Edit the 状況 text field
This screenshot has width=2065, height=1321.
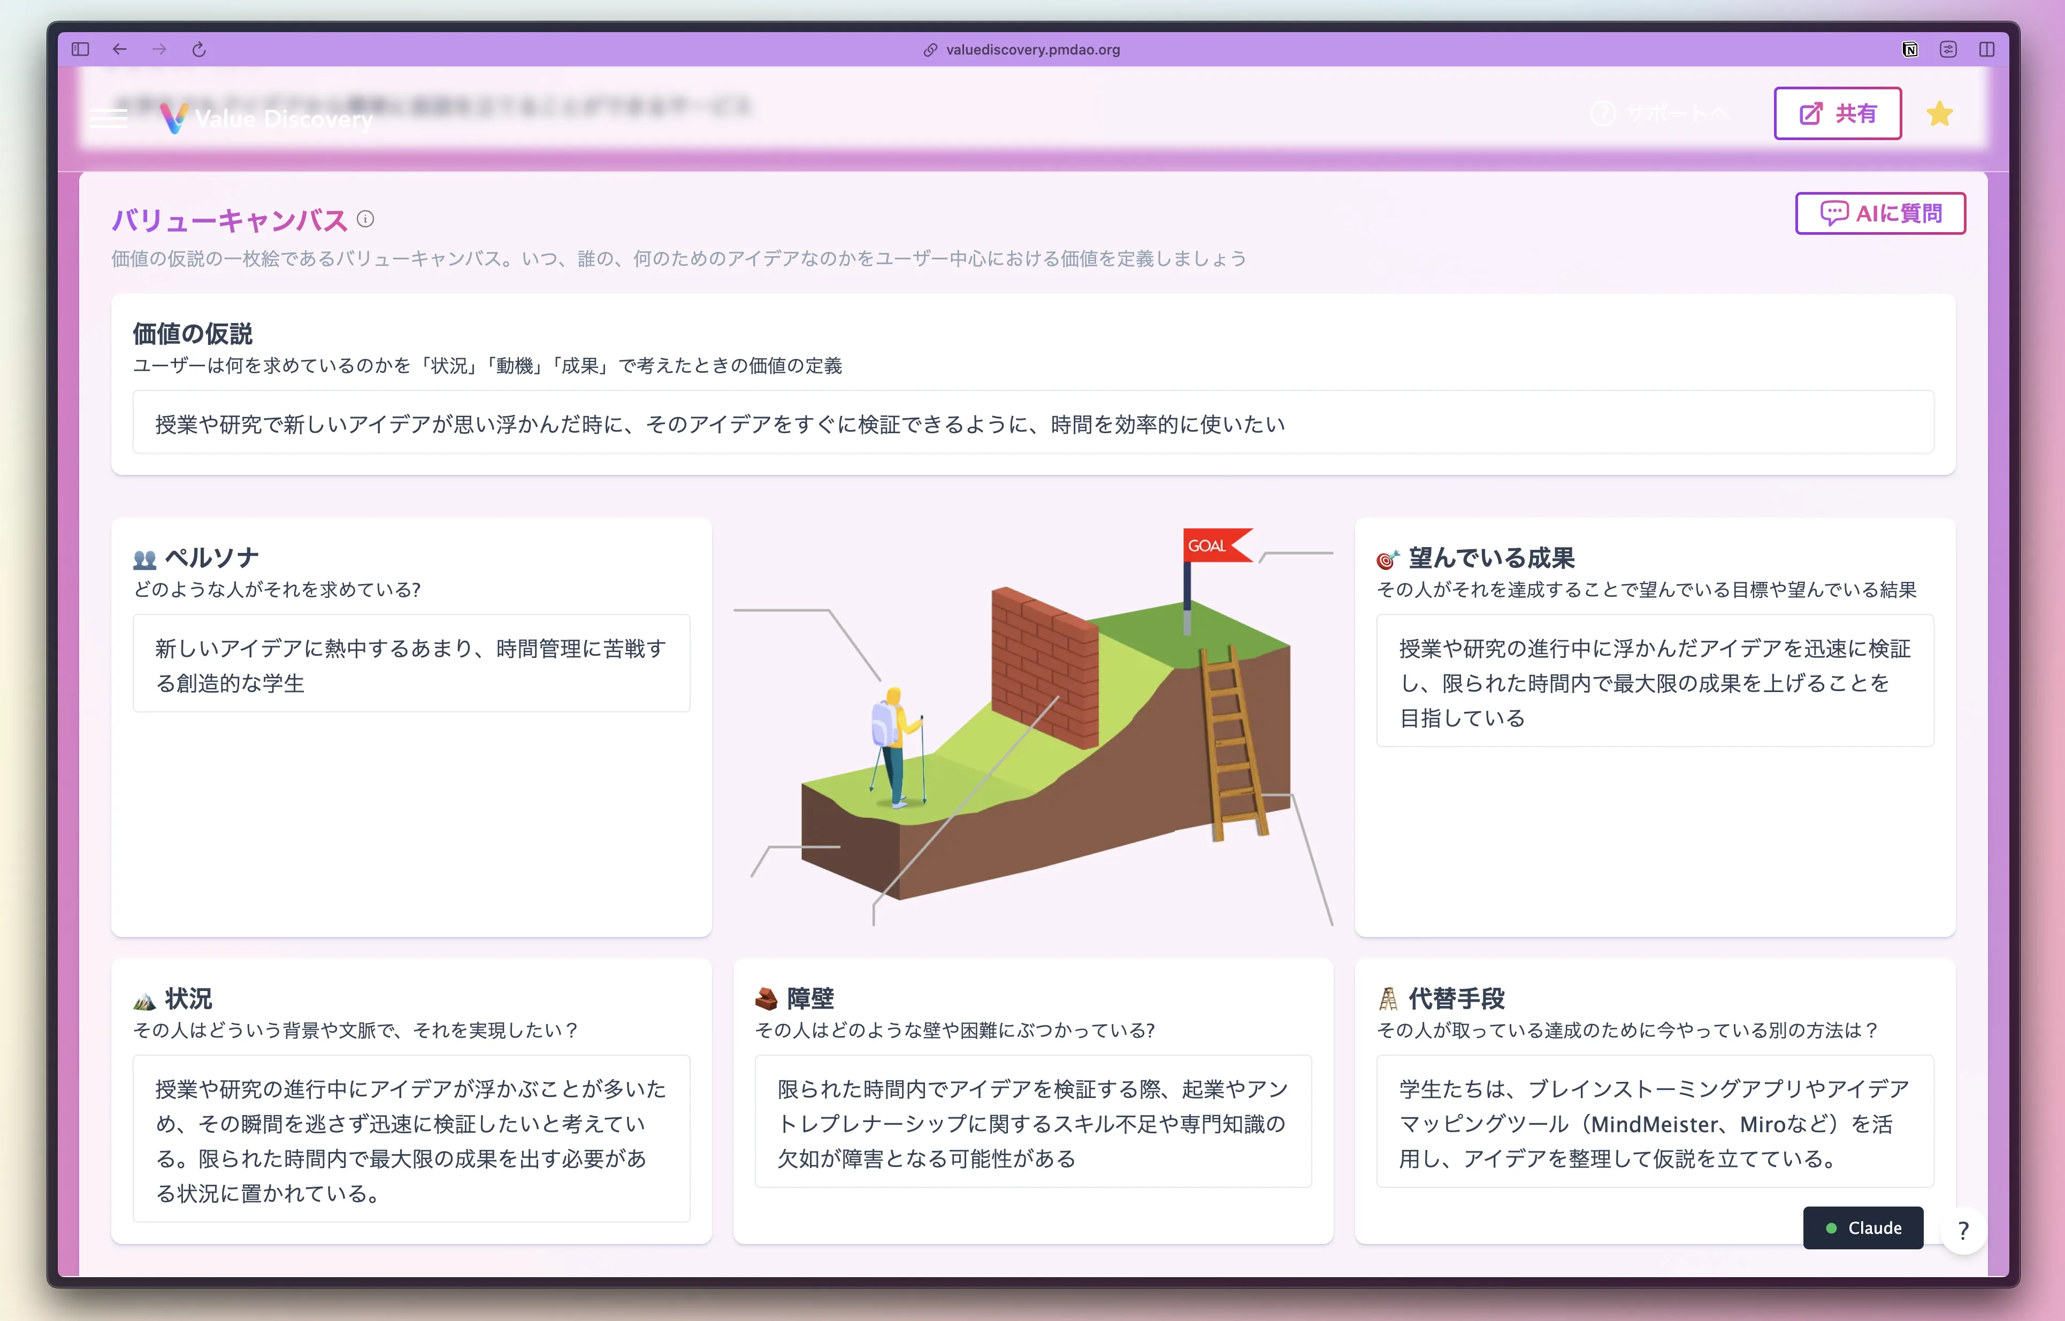tap(411, 1139)
